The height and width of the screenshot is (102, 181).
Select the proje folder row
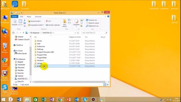72,66
